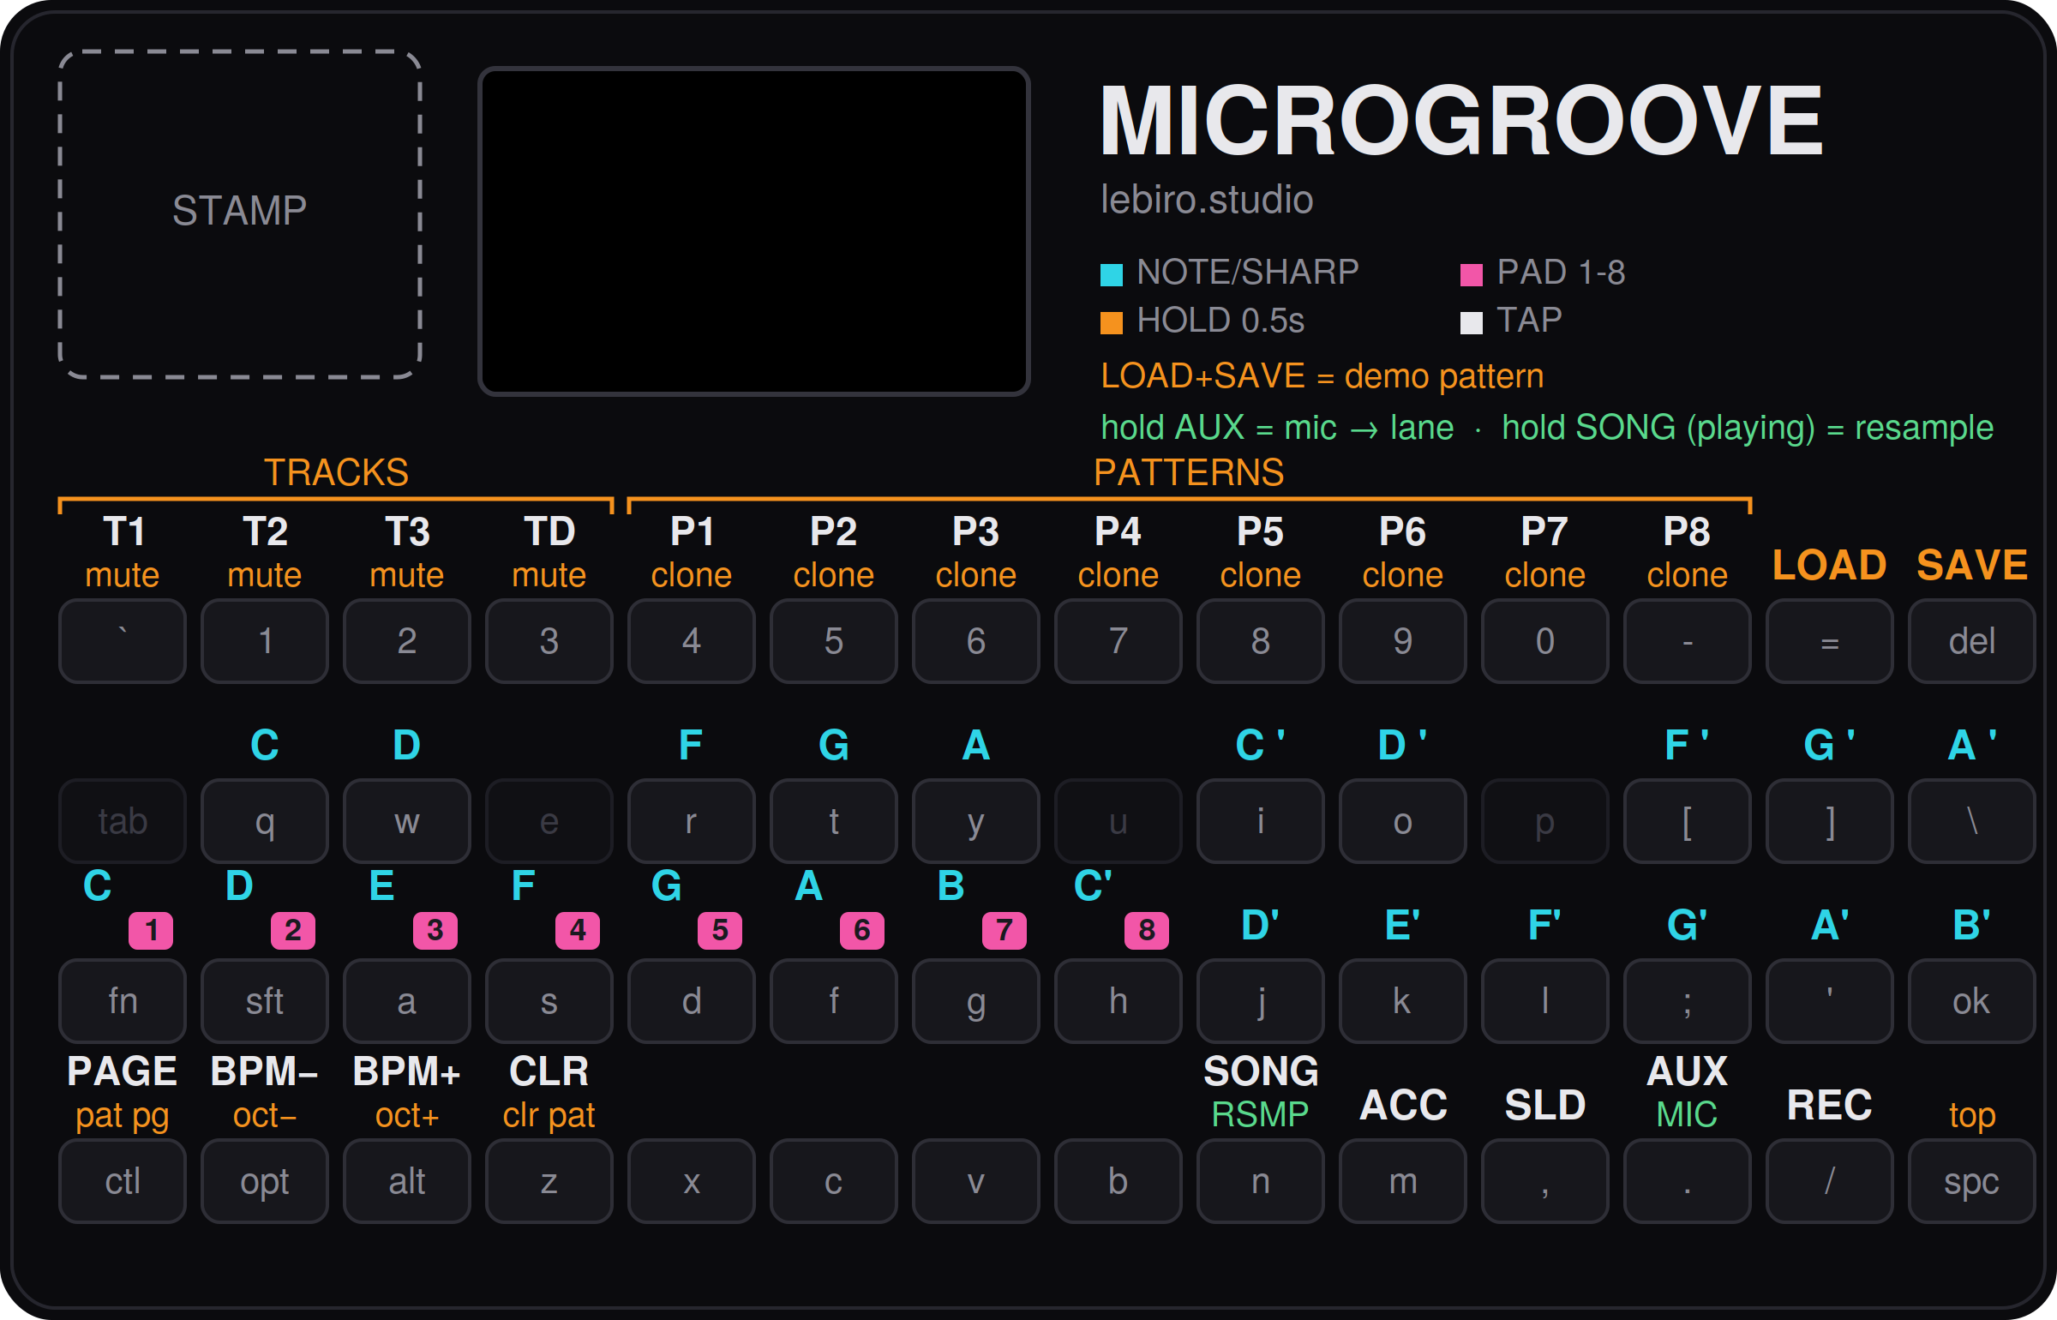Click the dimmed tab key
The width and height of the screenshot is (2057, 1320).
coord(123,821)
